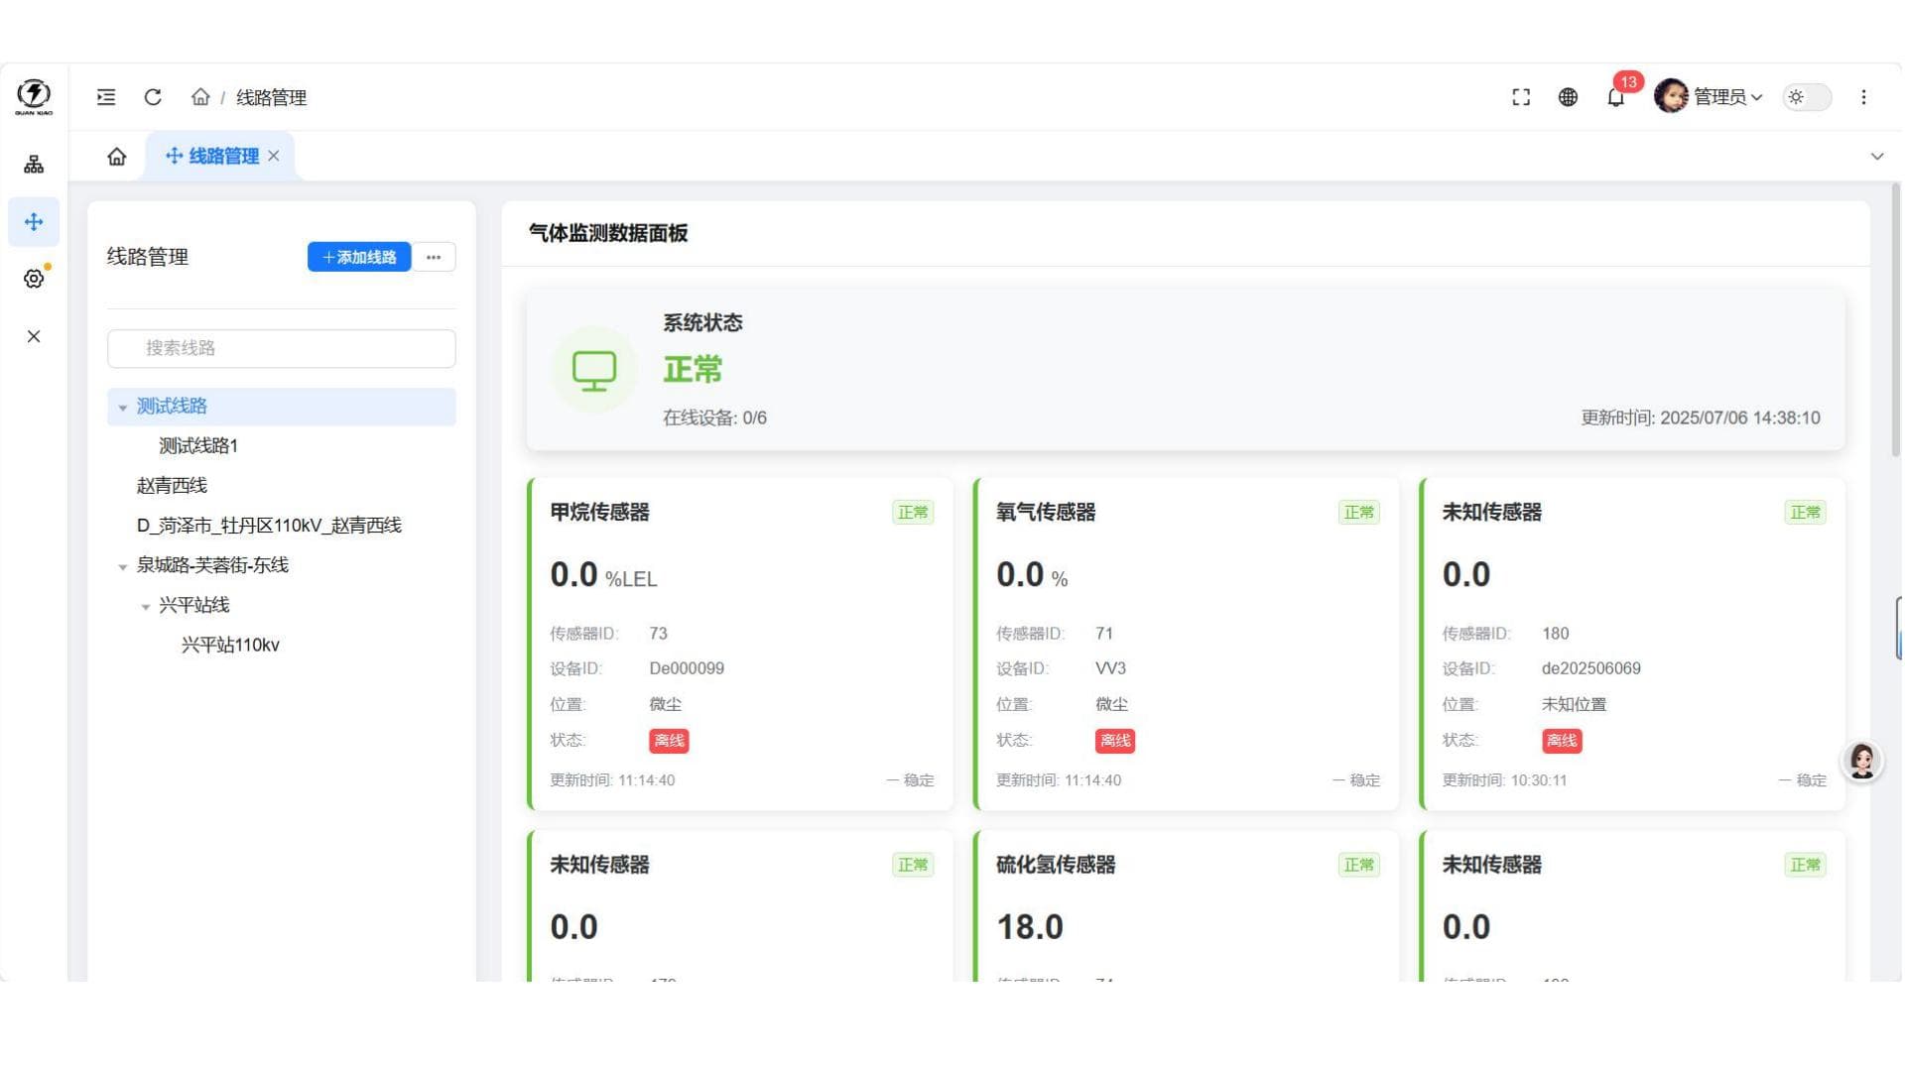Collapse the 泉城路-芙蓉街-东线 node arrow
This screenshot has height=1071, width=1905.
pyautogui.click(x=122, y=567)
